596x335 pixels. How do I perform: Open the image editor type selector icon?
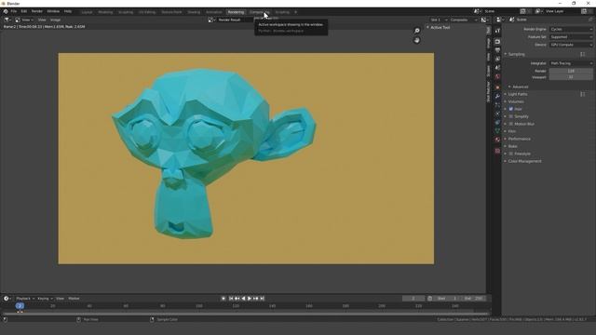7,20
